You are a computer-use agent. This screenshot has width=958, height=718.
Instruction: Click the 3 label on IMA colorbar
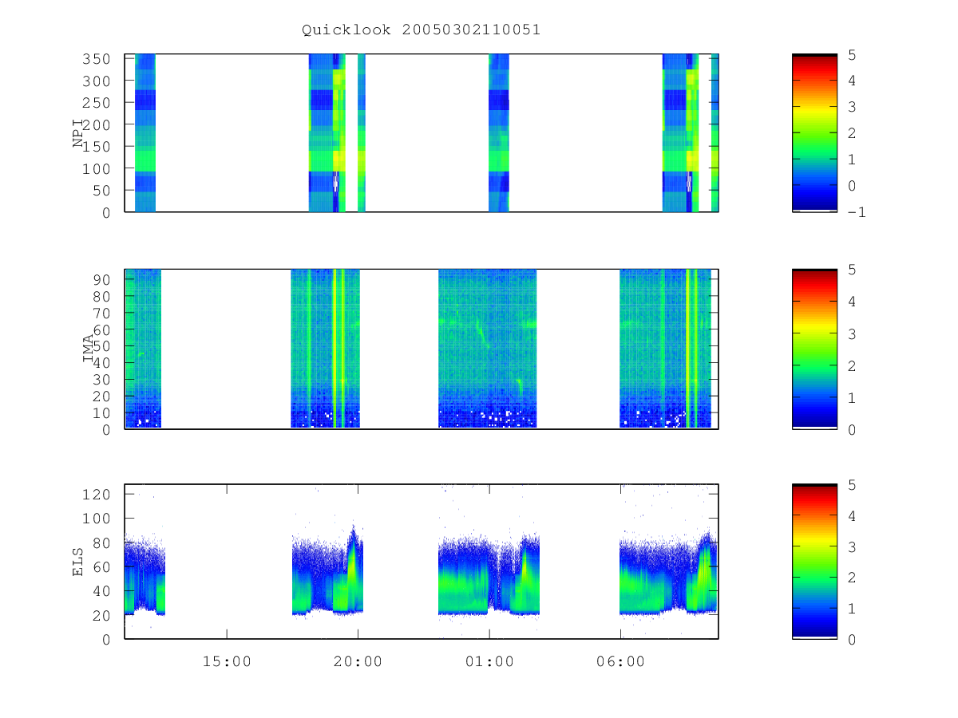point(853,333)
